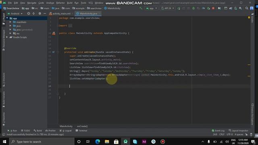Image resolution: width=258 pixels, height=145 pixels.
Task: Open the TODO tool window
Action: [25, 130]
